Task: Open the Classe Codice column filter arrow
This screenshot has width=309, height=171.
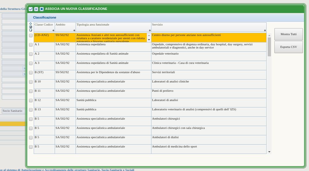Action: click(53, 30)
